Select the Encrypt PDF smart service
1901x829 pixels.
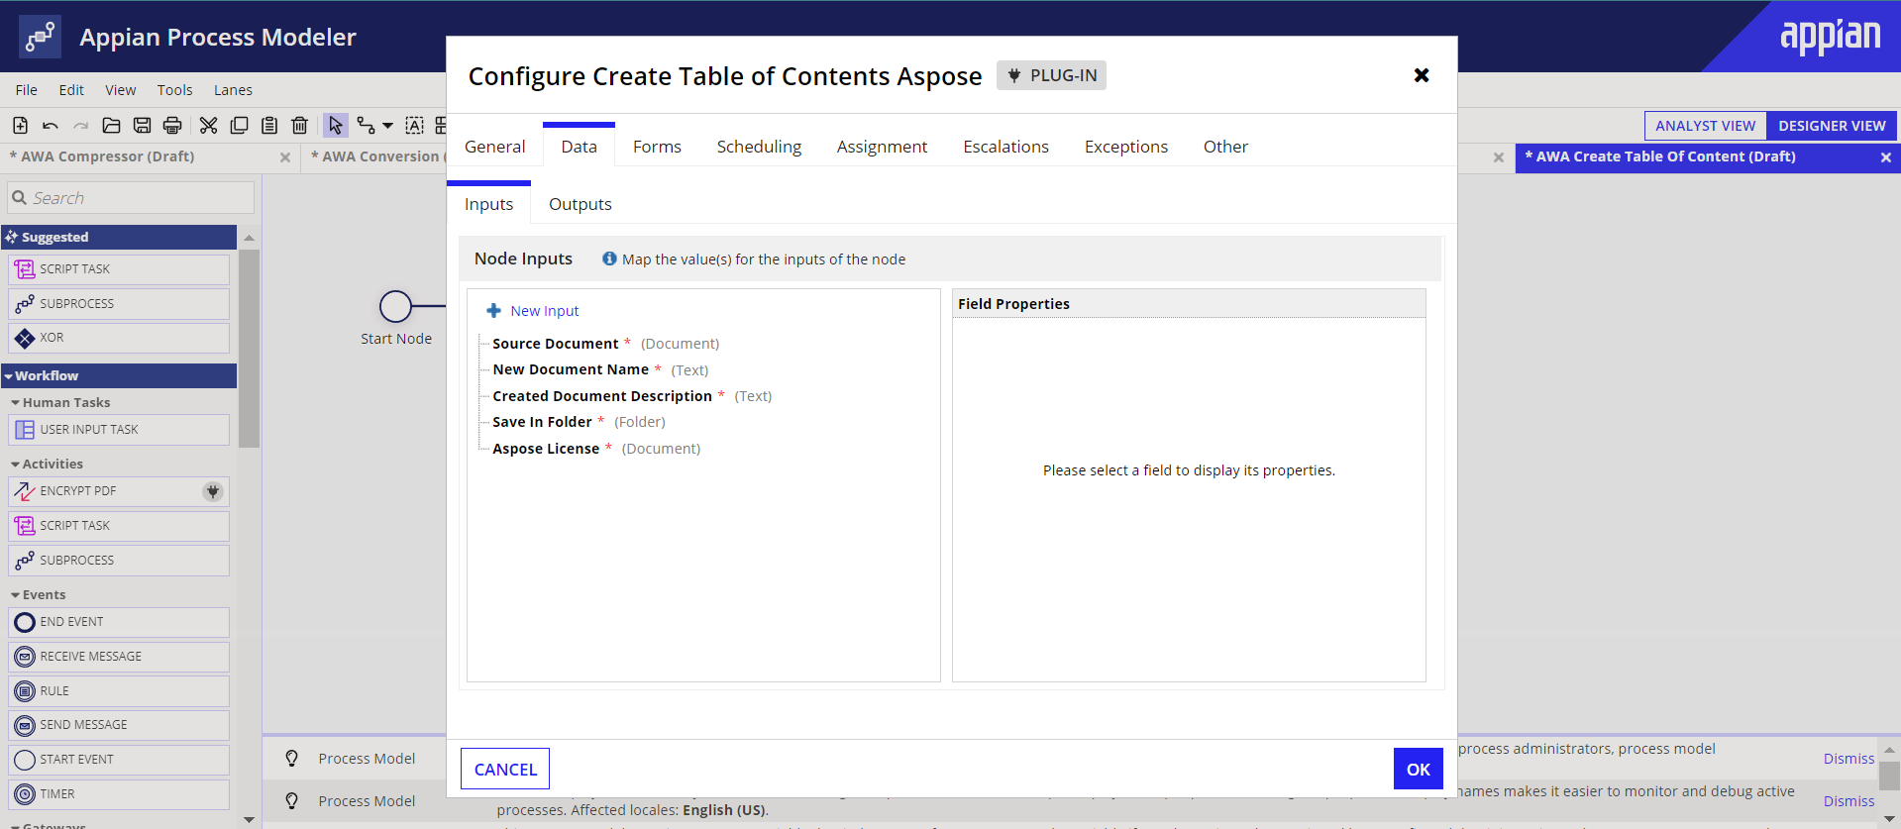coord(119,491)
